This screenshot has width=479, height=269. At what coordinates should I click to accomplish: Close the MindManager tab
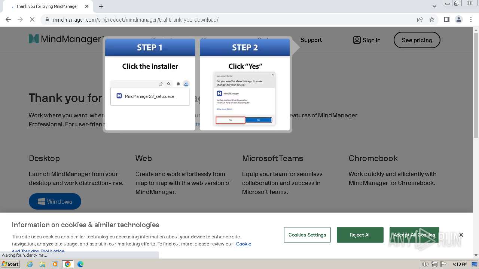[x=87, y=6]
